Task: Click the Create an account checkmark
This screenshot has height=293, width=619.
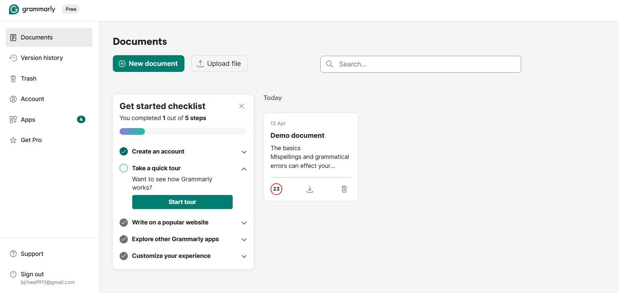Action: (x=124, y=152)
